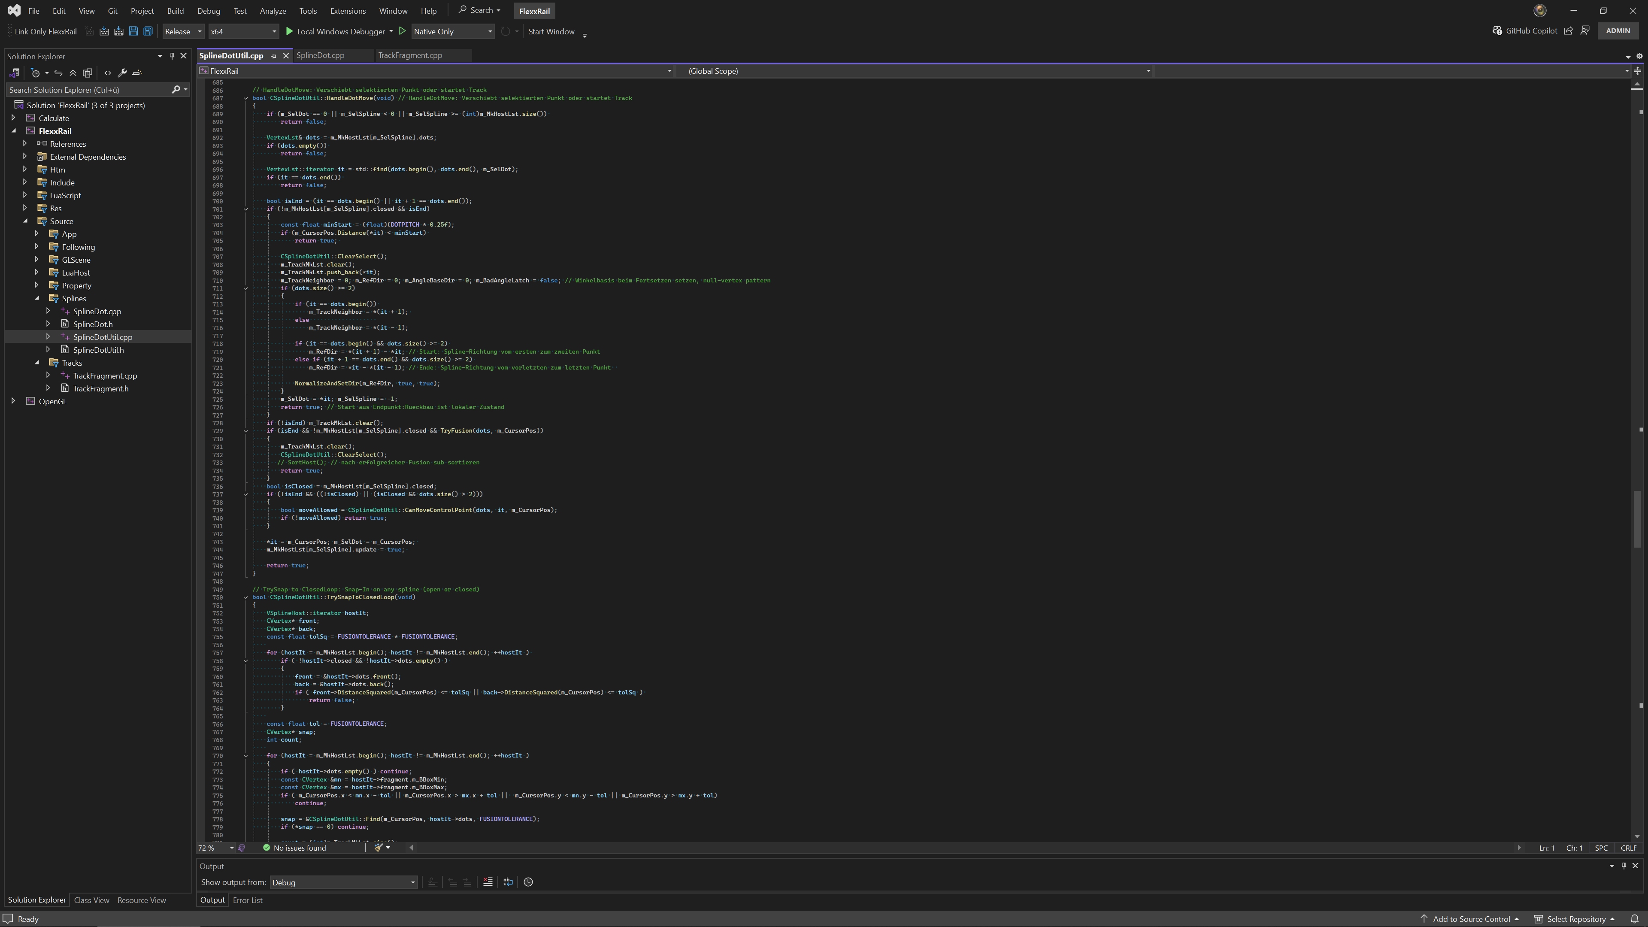Switch views icon in Solution Explorer toolbar
Image resolution: width=1648 pixels, height=927 pixels.
(15, 73)
